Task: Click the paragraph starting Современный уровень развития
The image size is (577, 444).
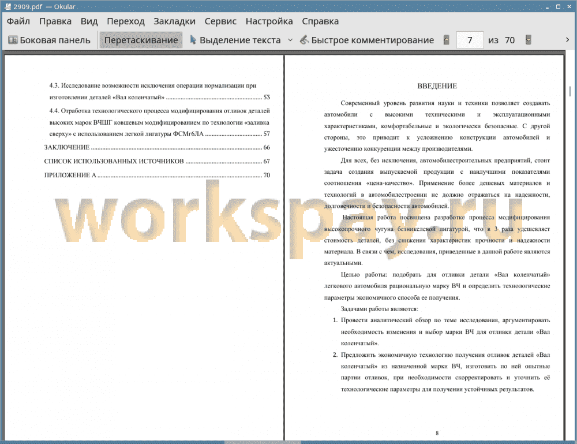Action: [437, 126]
